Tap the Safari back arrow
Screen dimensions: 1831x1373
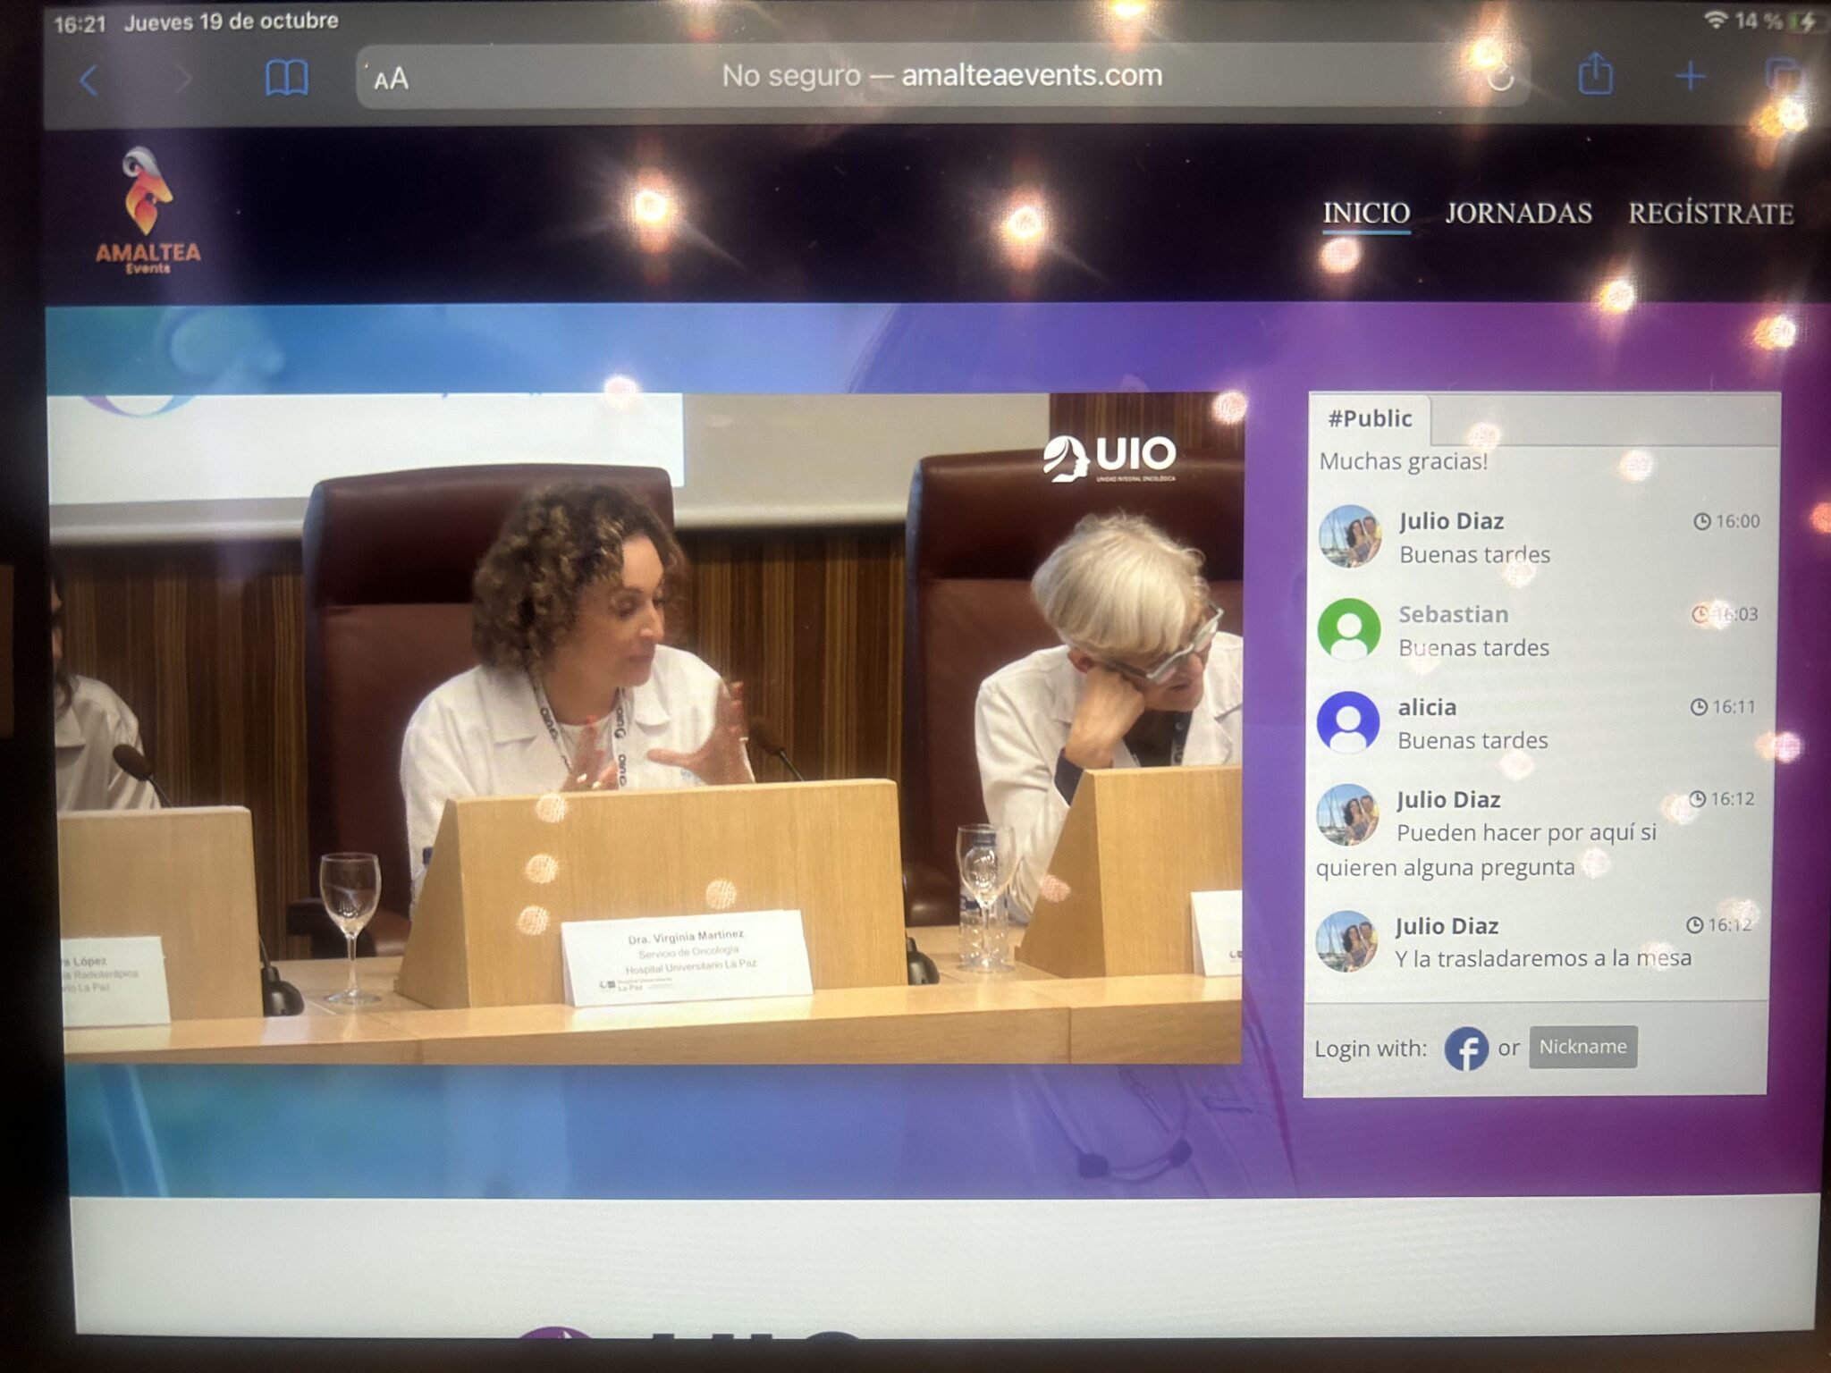[x=89, y=80]
